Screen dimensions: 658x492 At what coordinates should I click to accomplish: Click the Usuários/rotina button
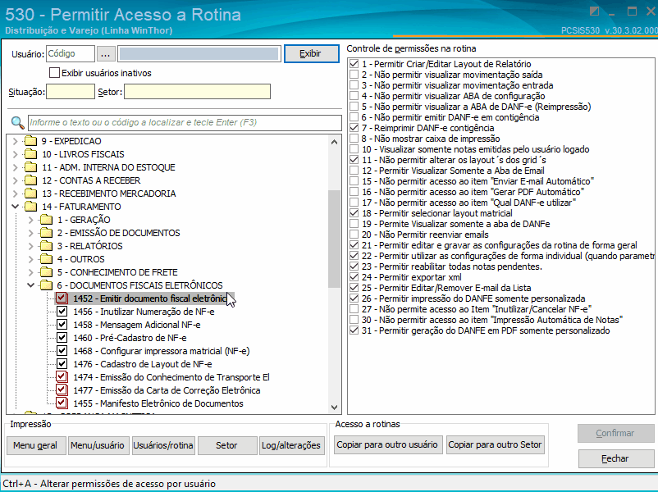tap(163, 445)
